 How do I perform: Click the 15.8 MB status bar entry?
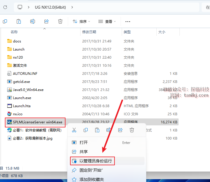pyautogui.click(x=12, y=168)
